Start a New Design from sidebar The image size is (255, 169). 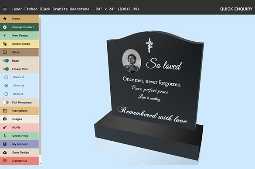pyautogui.click(x=19, y=36)
